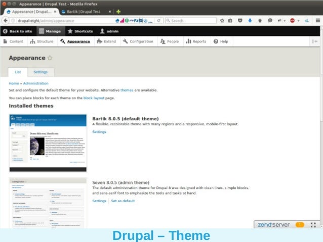Select the List tab
The image size is (323, 242).
tap(18, 72)
